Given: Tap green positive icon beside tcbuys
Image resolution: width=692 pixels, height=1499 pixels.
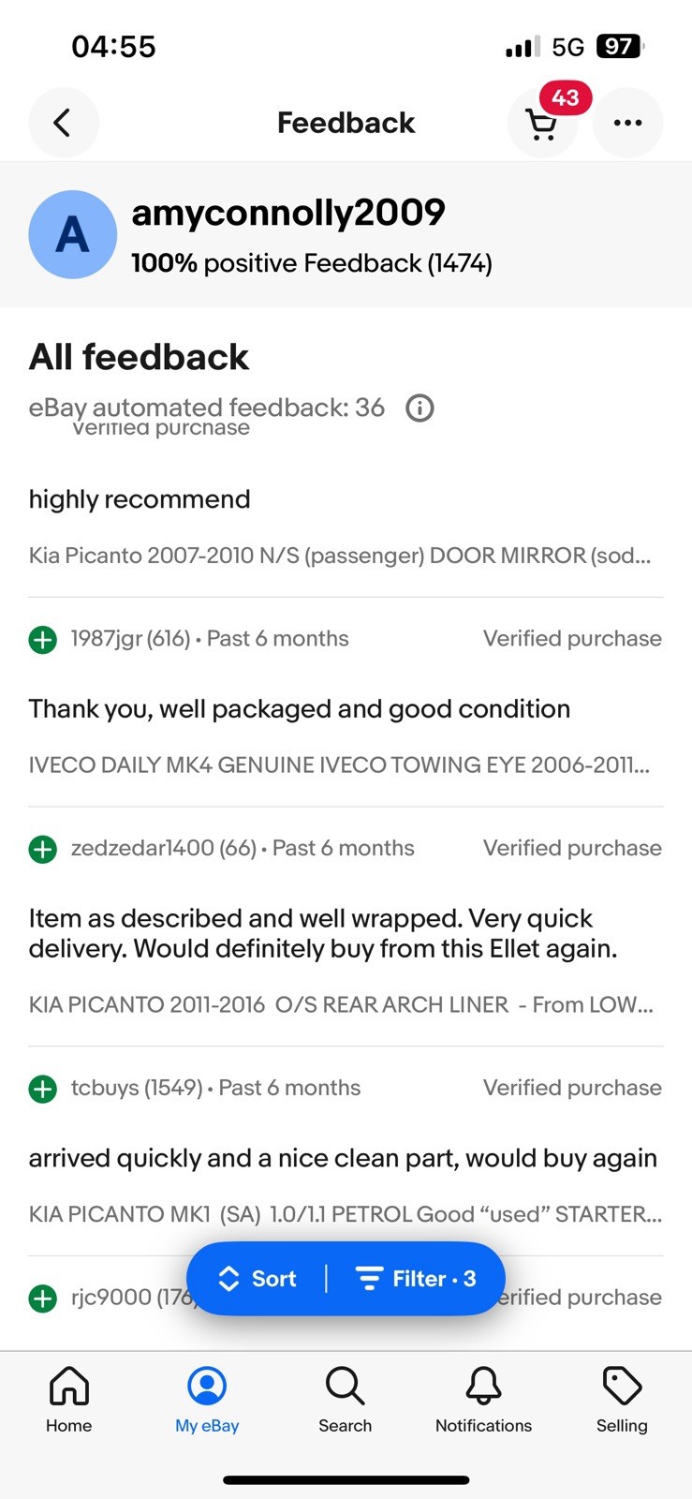Looking at the screenshot, I should pyautogui.click(x=43, y=1090).
